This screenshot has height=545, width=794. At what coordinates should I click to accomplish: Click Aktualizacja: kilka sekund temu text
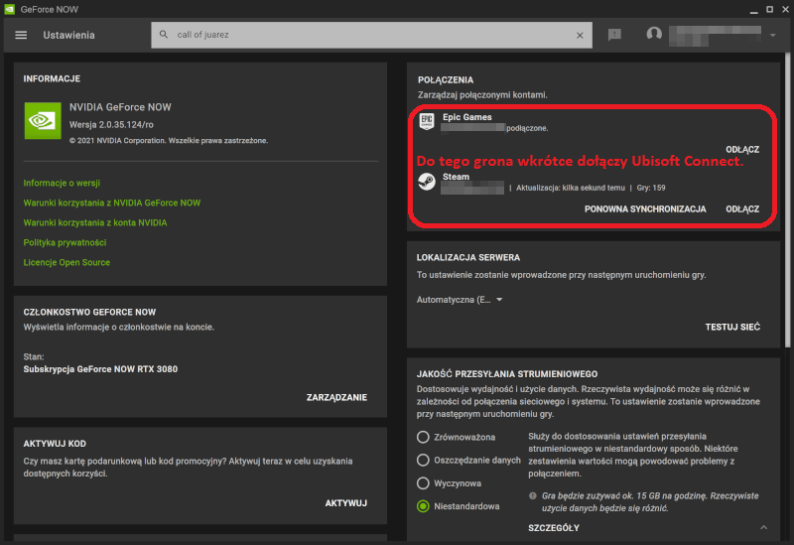tap(571, 188)
